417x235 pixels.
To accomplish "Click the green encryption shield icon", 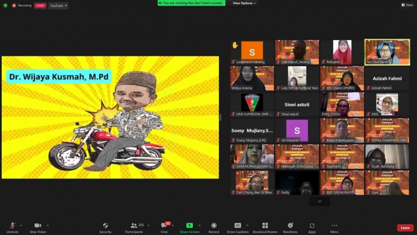I will [5, 5].
